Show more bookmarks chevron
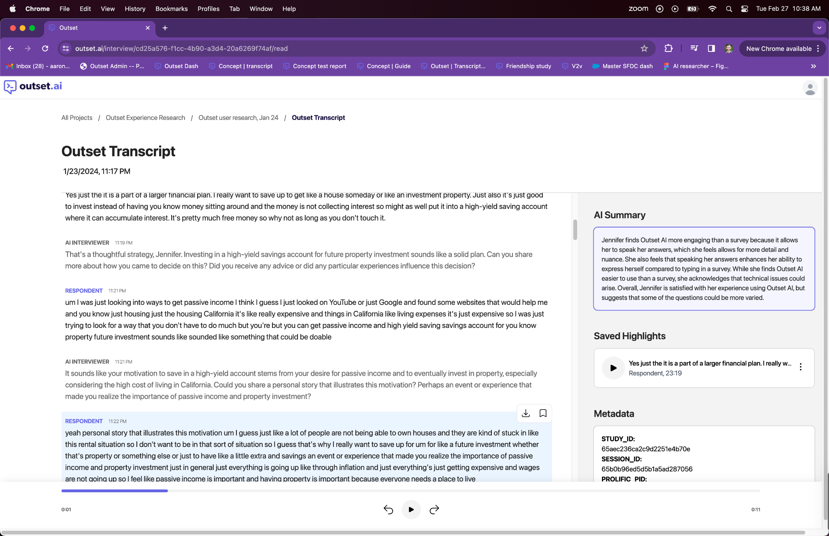This screenshot has height=536, width=829. [x=814, y=66]
